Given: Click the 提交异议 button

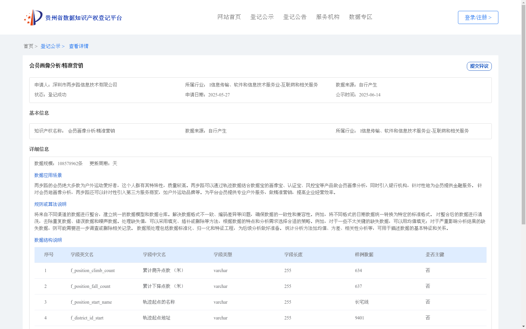Looking at the screenshot, I should click(x=479, y=66).
